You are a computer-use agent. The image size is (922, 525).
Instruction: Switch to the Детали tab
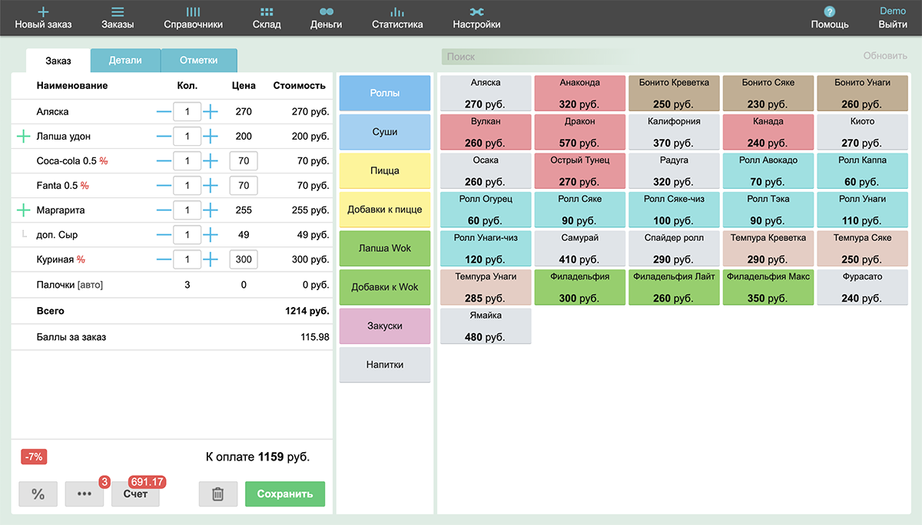(125, 60)
